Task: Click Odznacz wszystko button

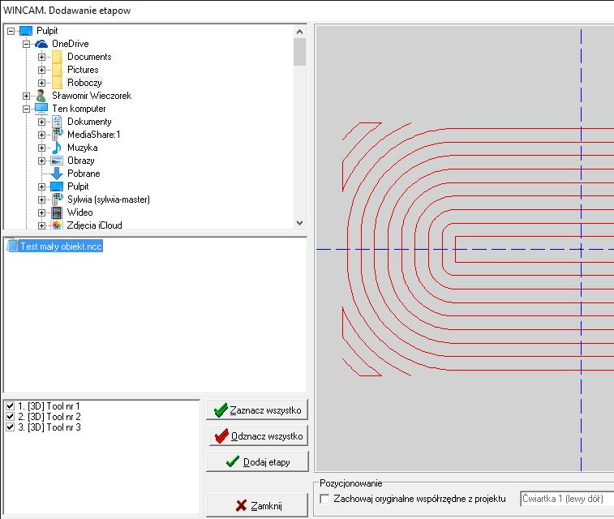Action: click(x=259, y=435)
